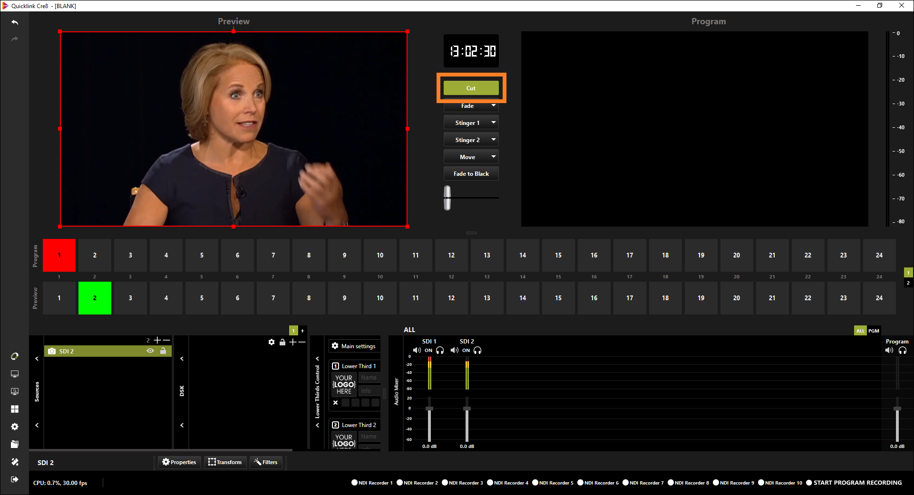The height and width of the screenshot is (495, 914).
Task: Click the green Cut button
Action: pyautogui.click(x=471, y=88)
